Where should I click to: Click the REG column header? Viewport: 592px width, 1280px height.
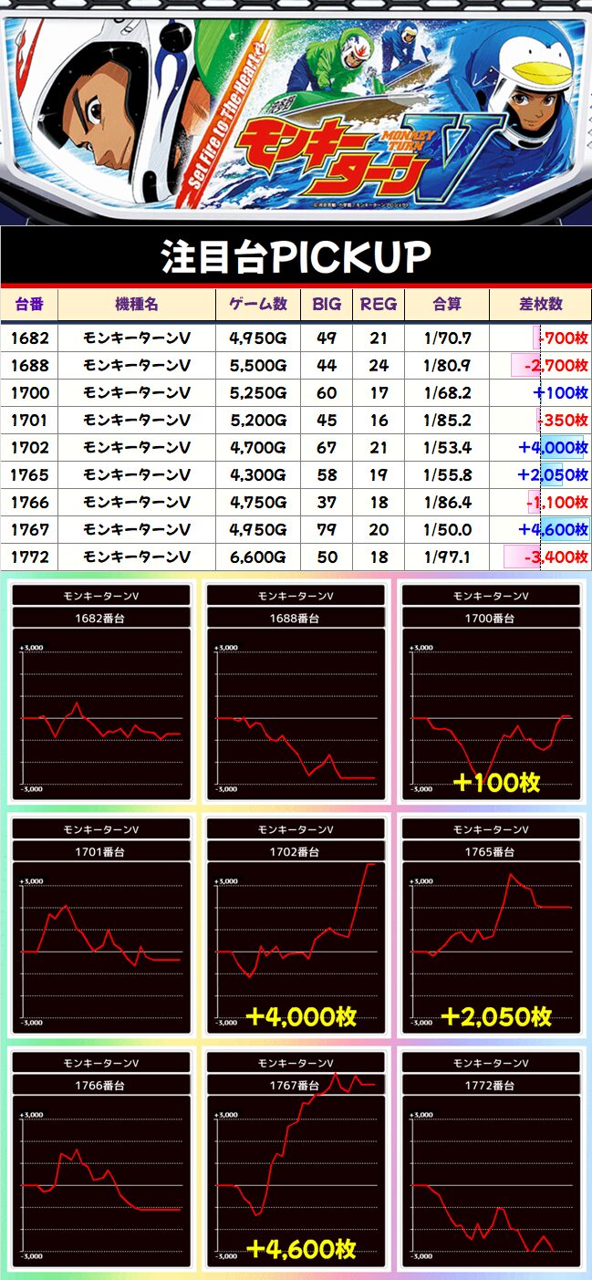pos(379,305)
